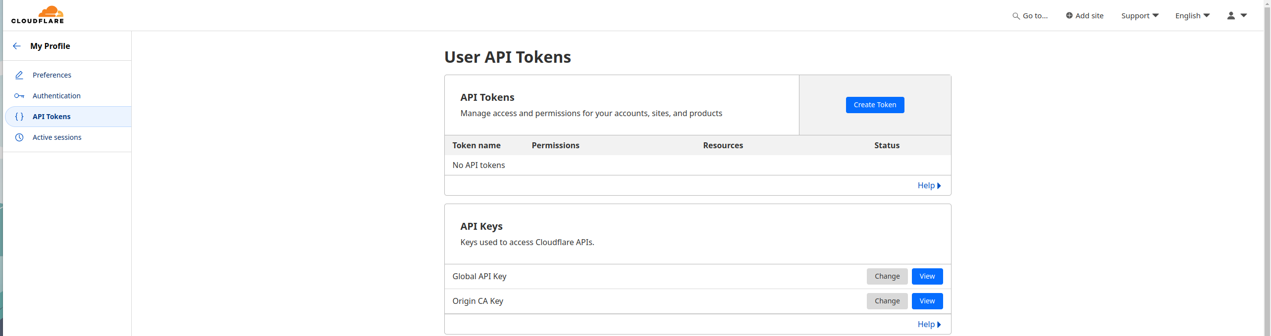Image resolution: width=1271 pixels, height=336 pixels.
Task: Expand Help under the API Keys section
Action: coord(929,325)
